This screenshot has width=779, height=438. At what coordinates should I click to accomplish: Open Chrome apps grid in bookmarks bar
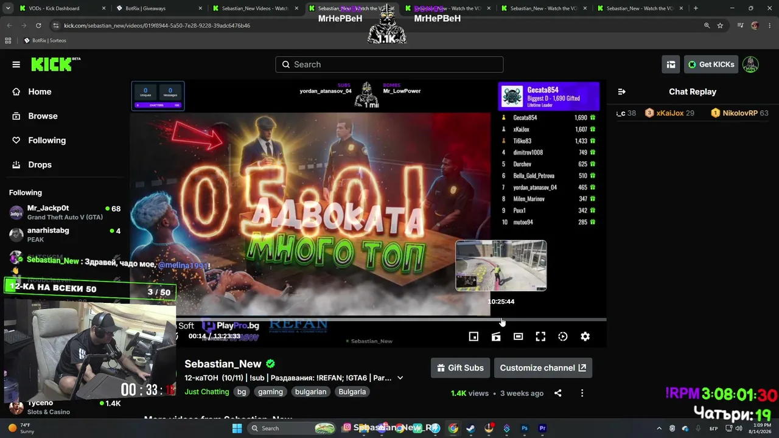(x=8, y=40)
